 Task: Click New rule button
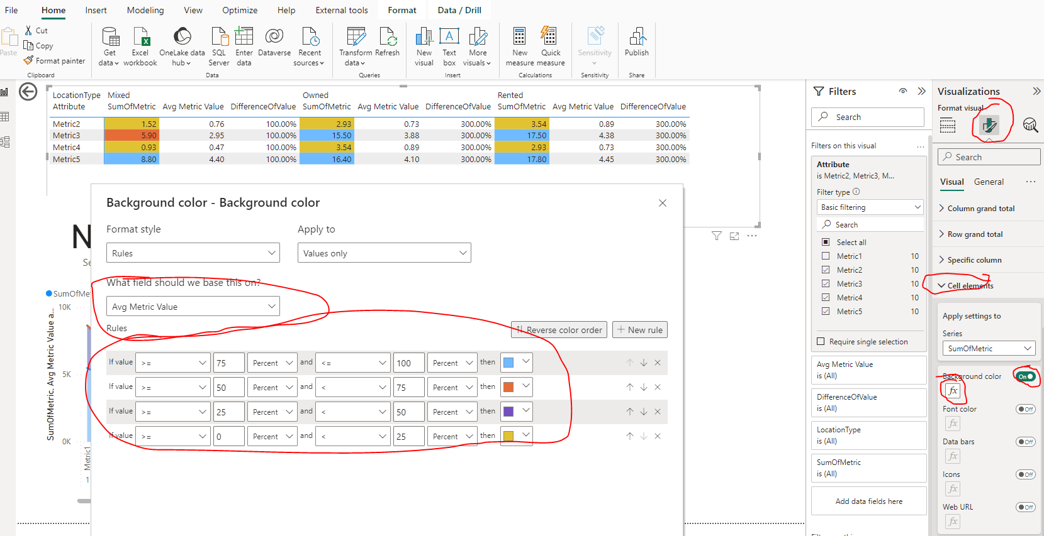coord(639,330)
